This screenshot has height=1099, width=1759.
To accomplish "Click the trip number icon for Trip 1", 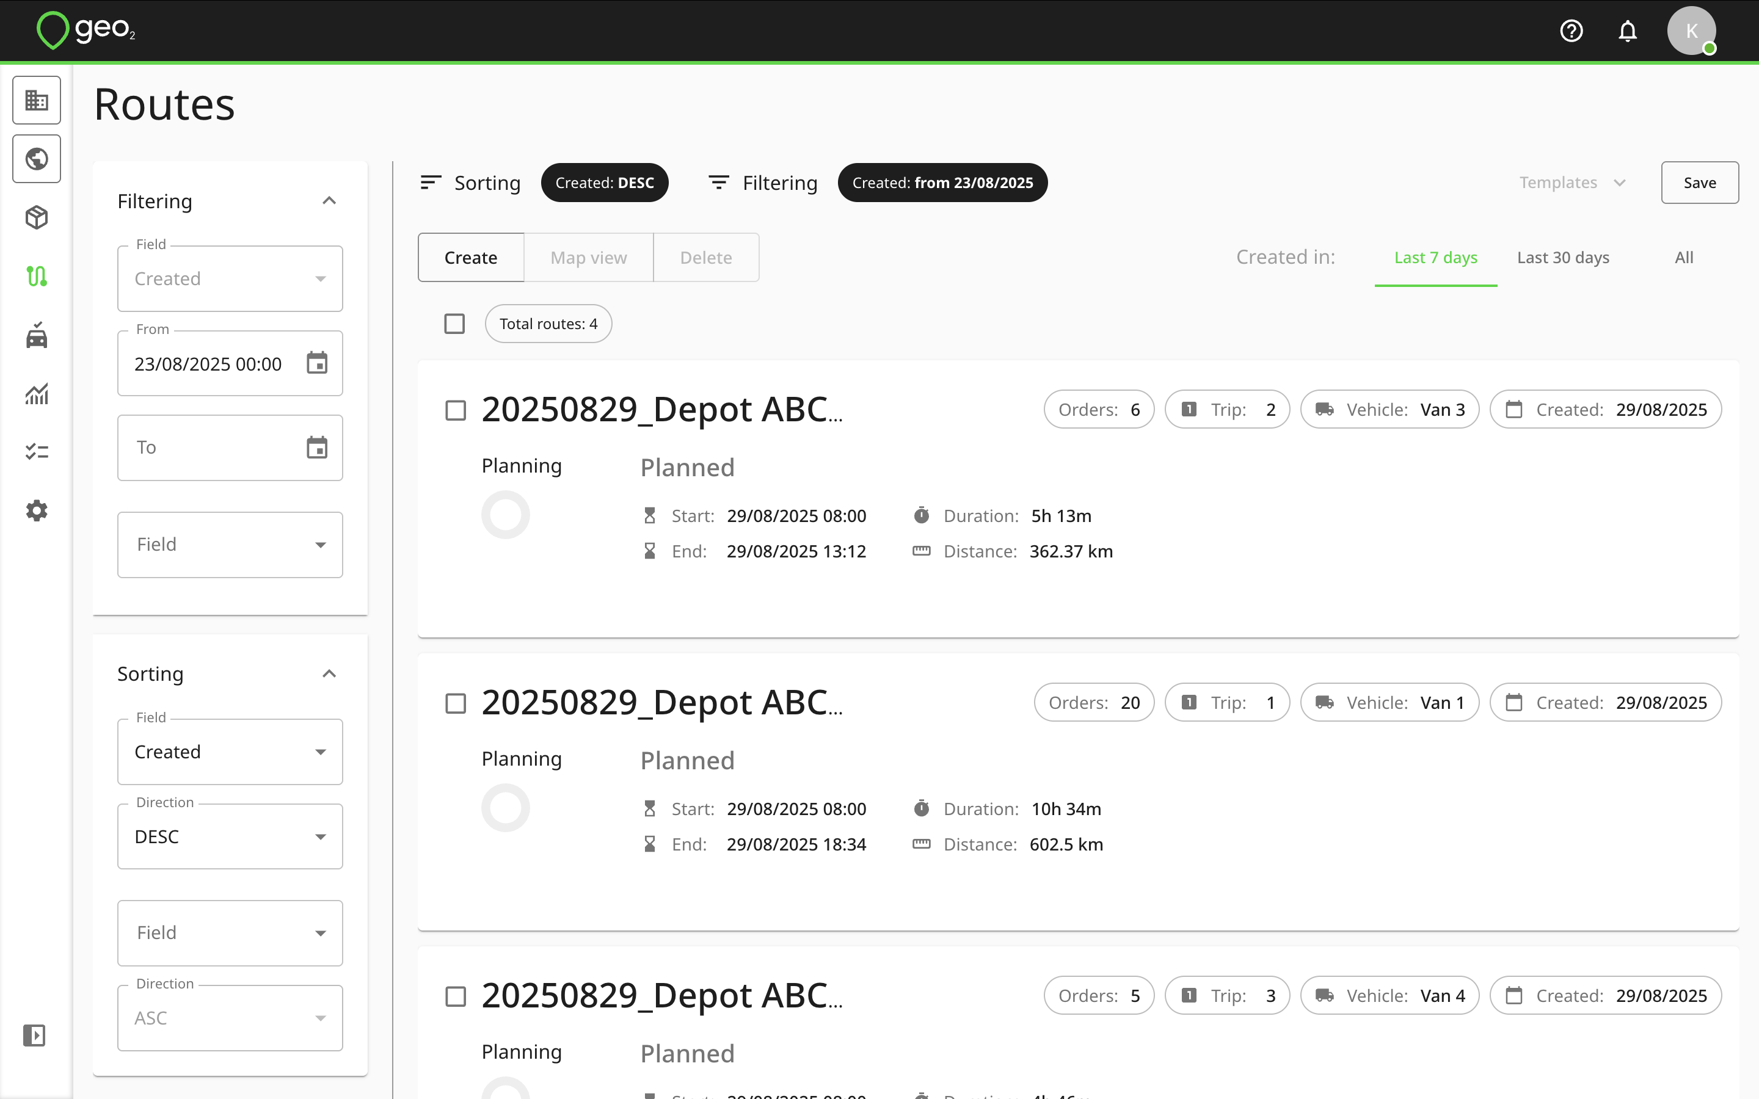I will point(1189,702).
